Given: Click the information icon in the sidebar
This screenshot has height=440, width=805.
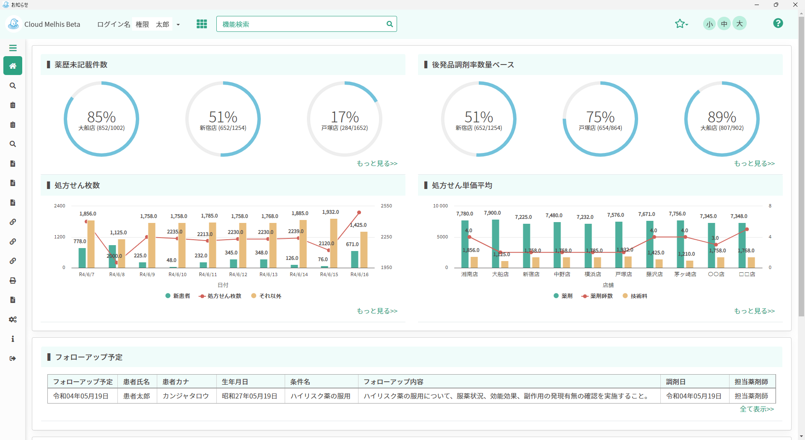Looking at the screenshot, I should coord(13,339).
